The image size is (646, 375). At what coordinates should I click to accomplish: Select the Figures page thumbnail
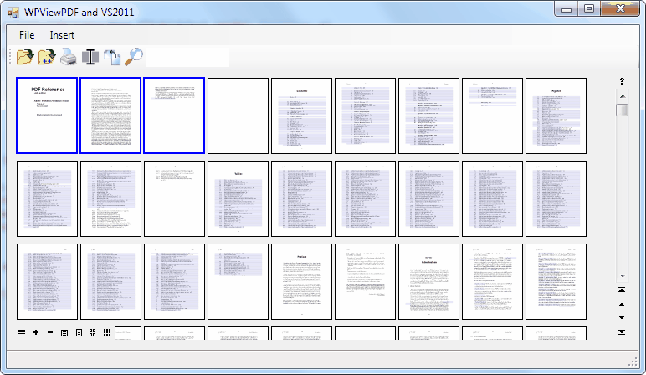click(x=556, y=116)
